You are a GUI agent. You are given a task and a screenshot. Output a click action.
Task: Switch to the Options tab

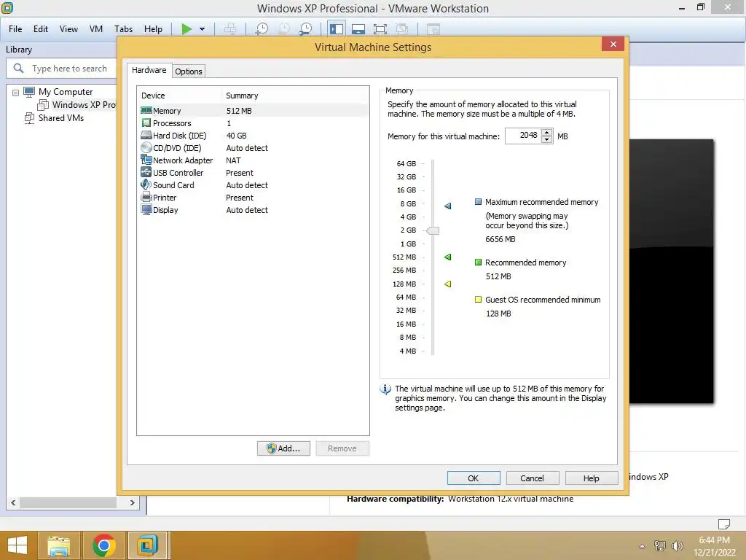pyautogui.click(x=189, y=71)
